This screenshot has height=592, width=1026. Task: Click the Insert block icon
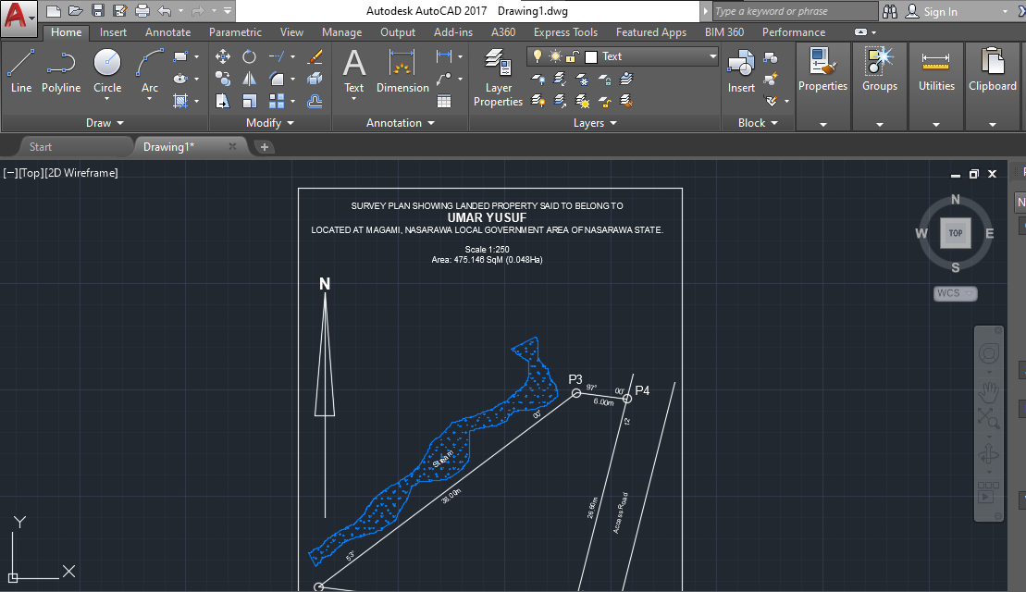[x=740, y=67]
